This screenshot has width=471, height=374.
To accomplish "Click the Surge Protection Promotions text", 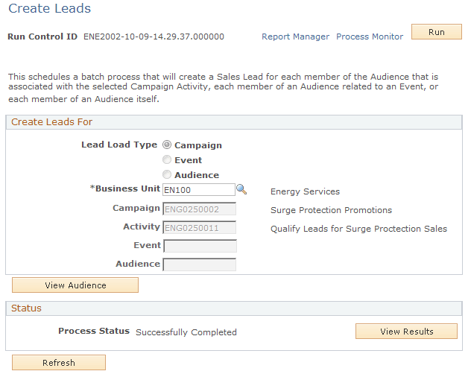I will point(331,210).
